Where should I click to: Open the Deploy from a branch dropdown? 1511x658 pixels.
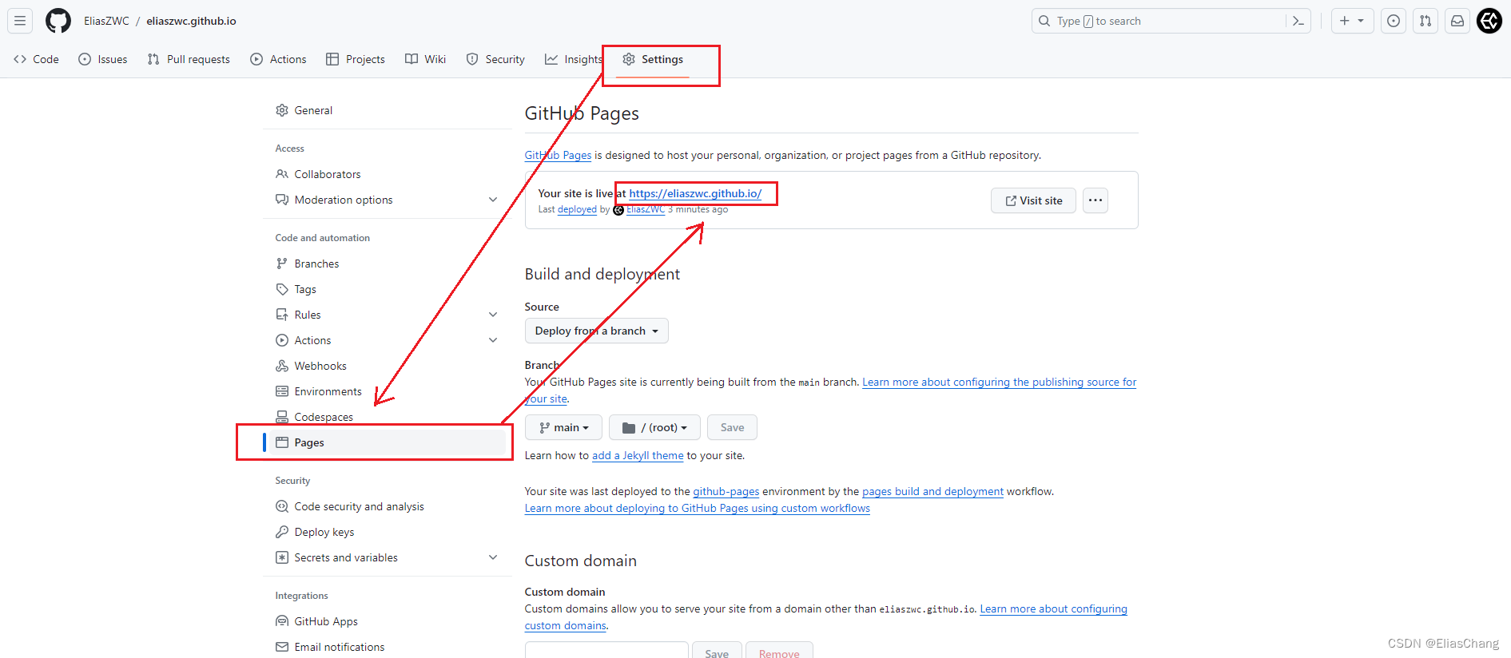(597, 331)
